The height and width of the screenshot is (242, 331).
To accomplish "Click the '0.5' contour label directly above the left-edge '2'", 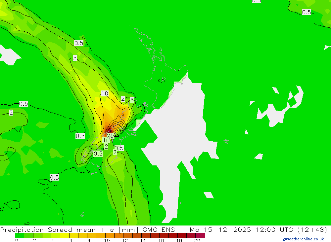I will click(x=24, y=104).
